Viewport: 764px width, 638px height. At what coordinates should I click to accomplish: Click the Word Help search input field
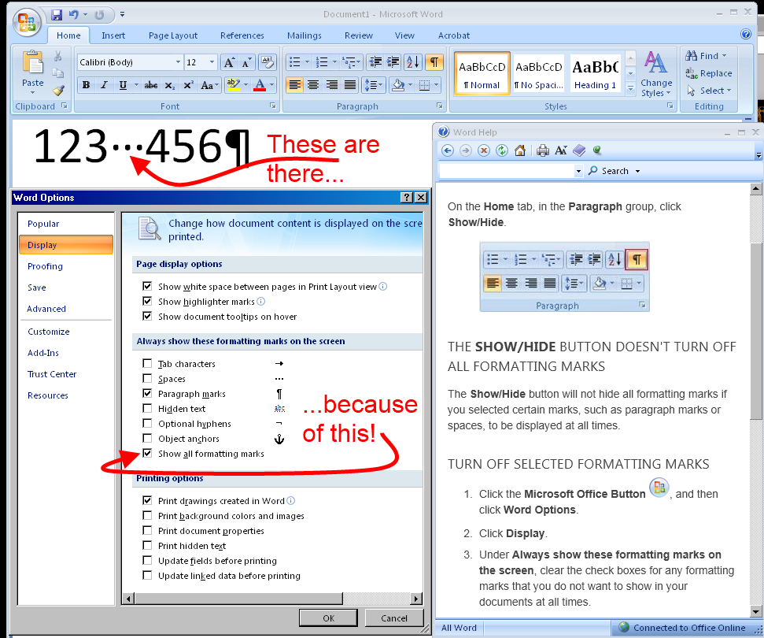tap(507, 171)
